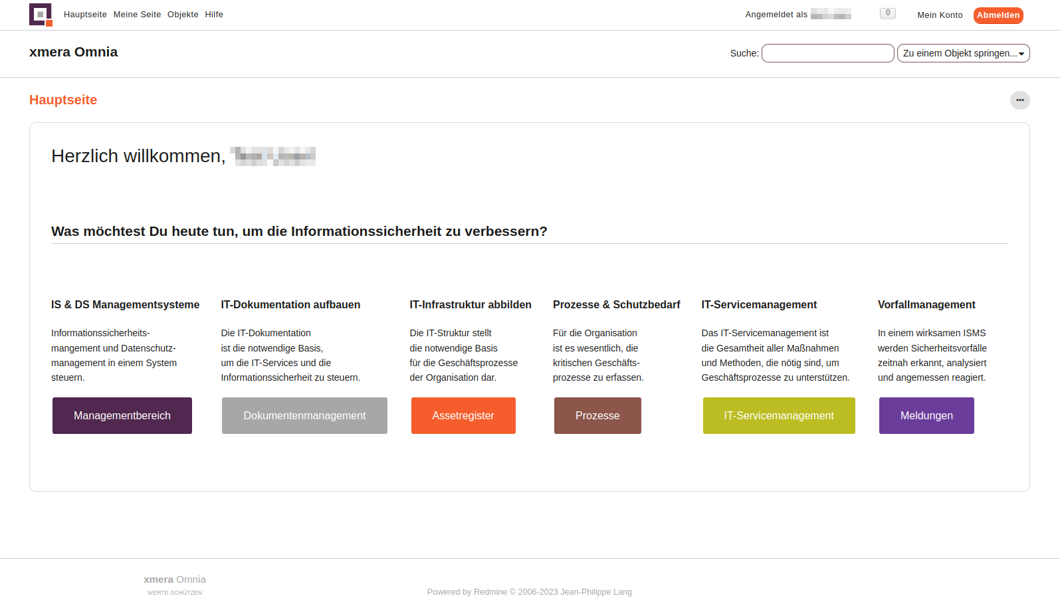Open the three-dot actions menu
The height and width of the screenshot is (610, 1060).
(x=1019, y=100)
